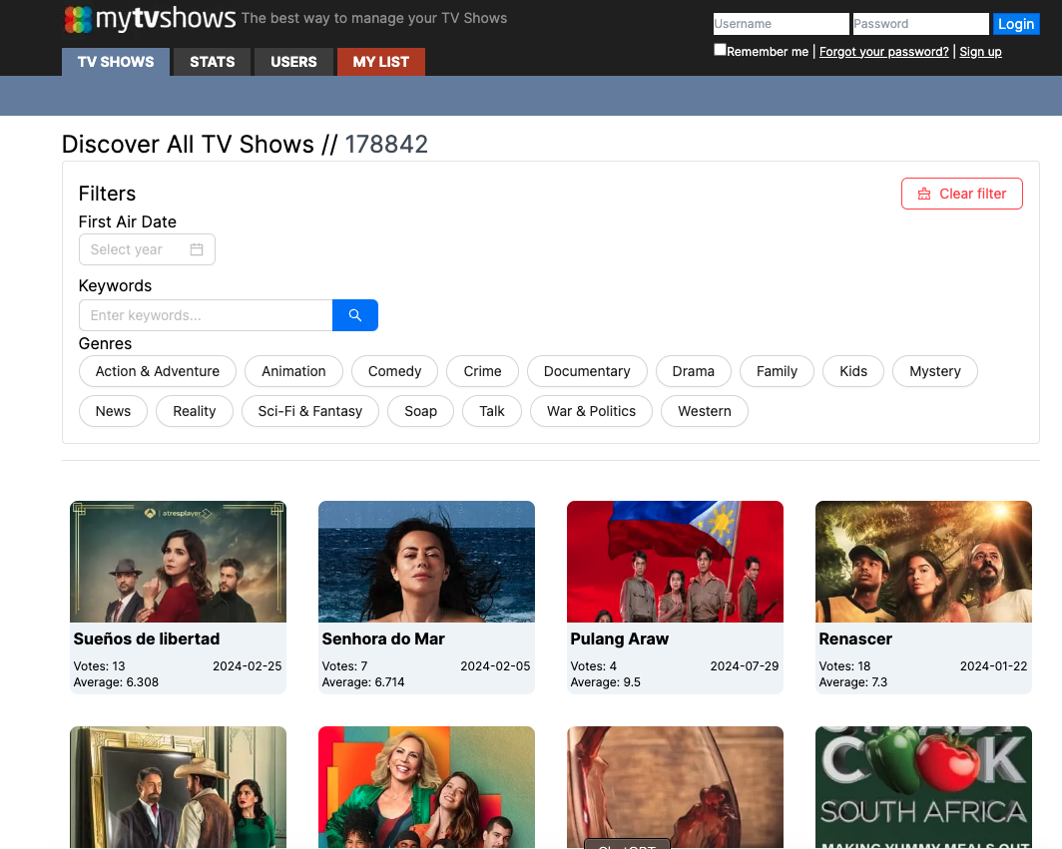Open the MY LIST tab
This screenshot has height=849, width=1062.
point(380,61)
